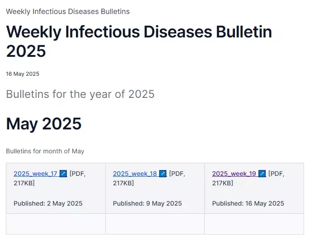
Task: Click empty table cell below week_17 entry
Action: pos(56,224)
